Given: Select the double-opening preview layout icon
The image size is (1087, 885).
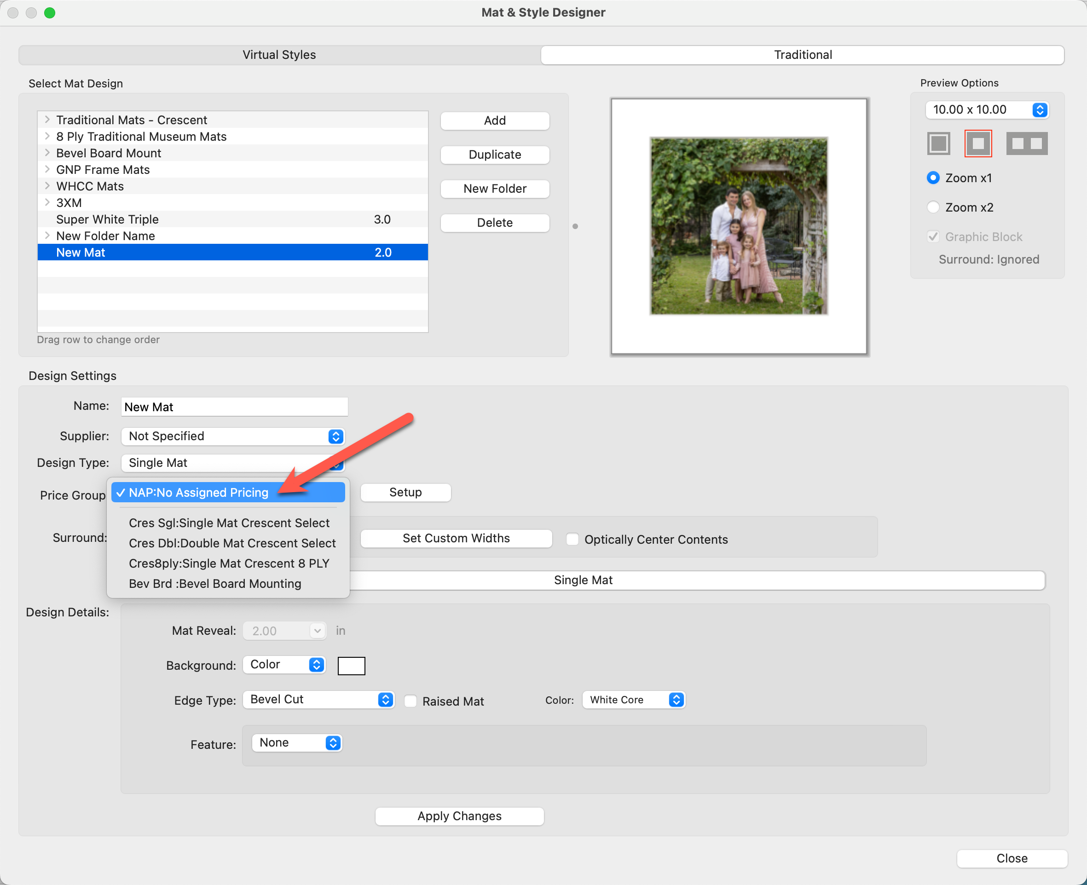Looking at the screenshot, I should [x=1026, y=143].
